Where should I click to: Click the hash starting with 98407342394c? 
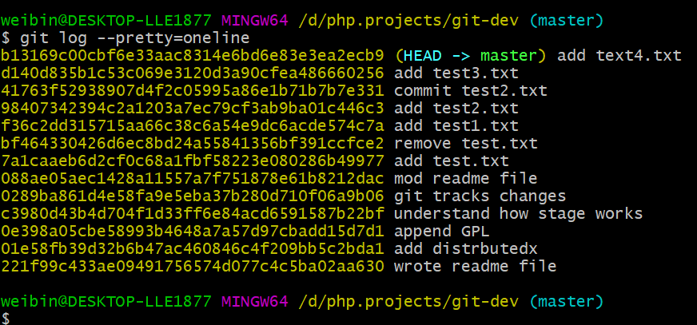point(192,108)
